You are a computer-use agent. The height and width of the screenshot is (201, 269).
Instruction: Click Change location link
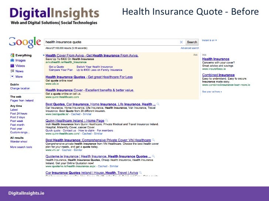click(x=20, y=88)
